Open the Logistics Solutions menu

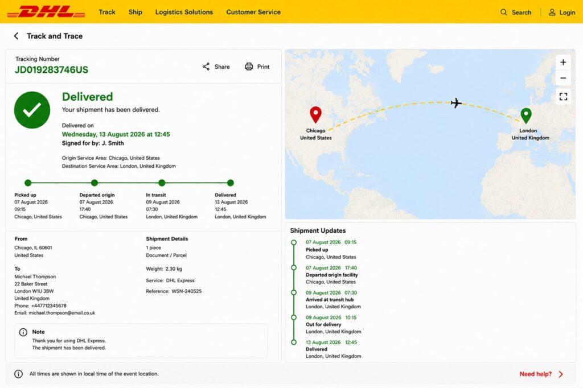184,12
